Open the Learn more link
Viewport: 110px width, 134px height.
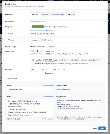[41, 7]
